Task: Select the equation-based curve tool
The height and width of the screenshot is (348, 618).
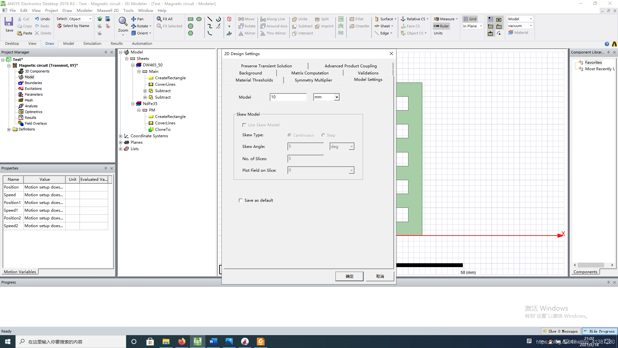Action: point(218,26)
